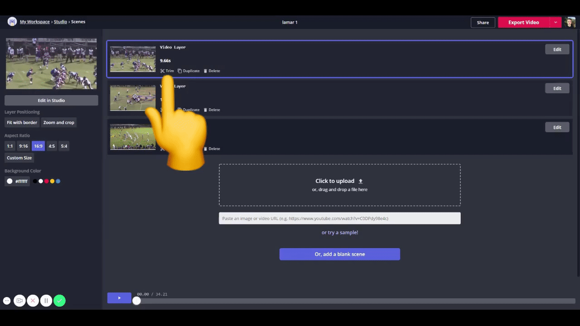Screen dimensions: 580x326
Task: Open the user profile avatar
Action: 570,22
